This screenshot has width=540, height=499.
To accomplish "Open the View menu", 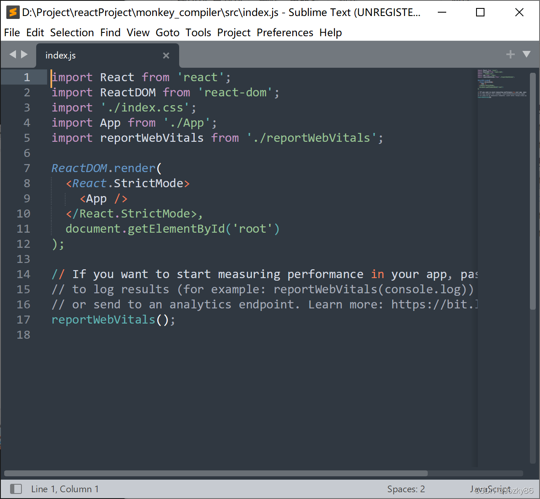I will (138, 32).
